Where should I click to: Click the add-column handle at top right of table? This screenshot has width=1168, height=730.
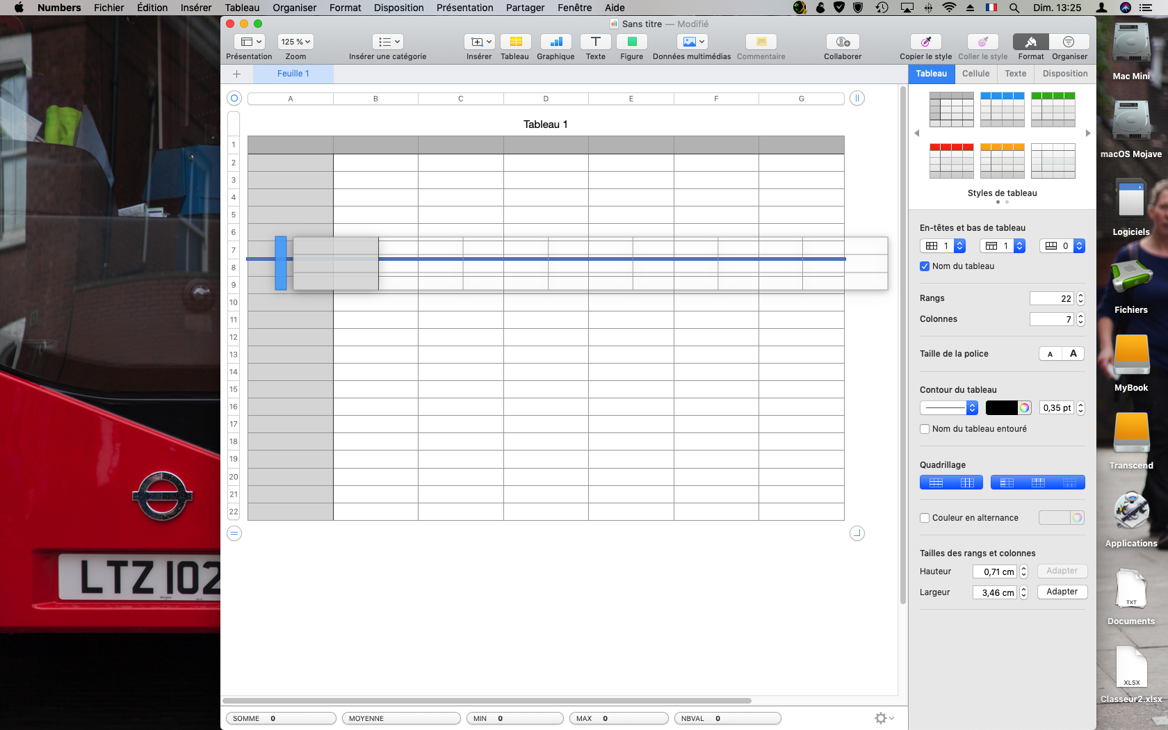coord(857,98)
